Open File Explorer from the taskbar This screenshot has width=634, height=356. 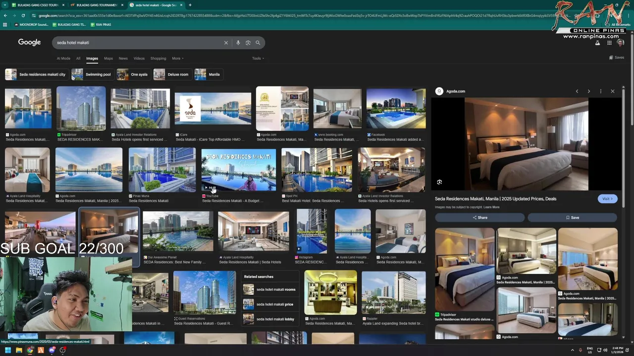click(x=19, y=350)
